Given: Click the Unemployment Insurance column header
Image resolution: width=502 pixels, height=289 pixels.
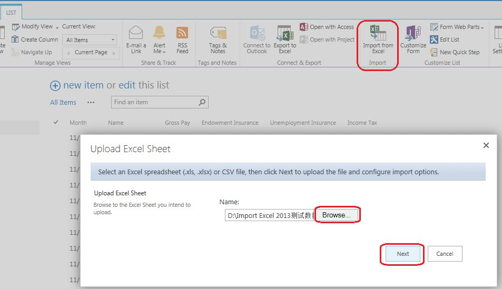Looking at the screenshot, I should point(303,123).
